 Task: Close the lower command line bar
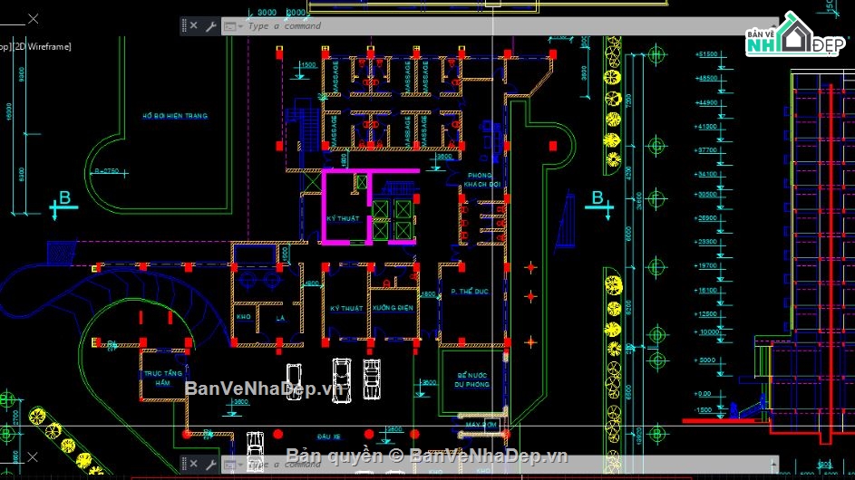(195, 464)
